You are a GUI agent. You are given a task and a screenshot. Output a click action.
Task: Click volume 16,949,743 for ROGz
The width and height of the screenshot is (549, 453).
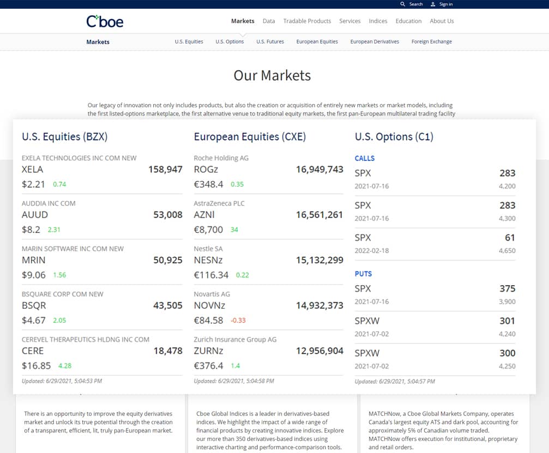pyautogui.click(x=319, y=170)
